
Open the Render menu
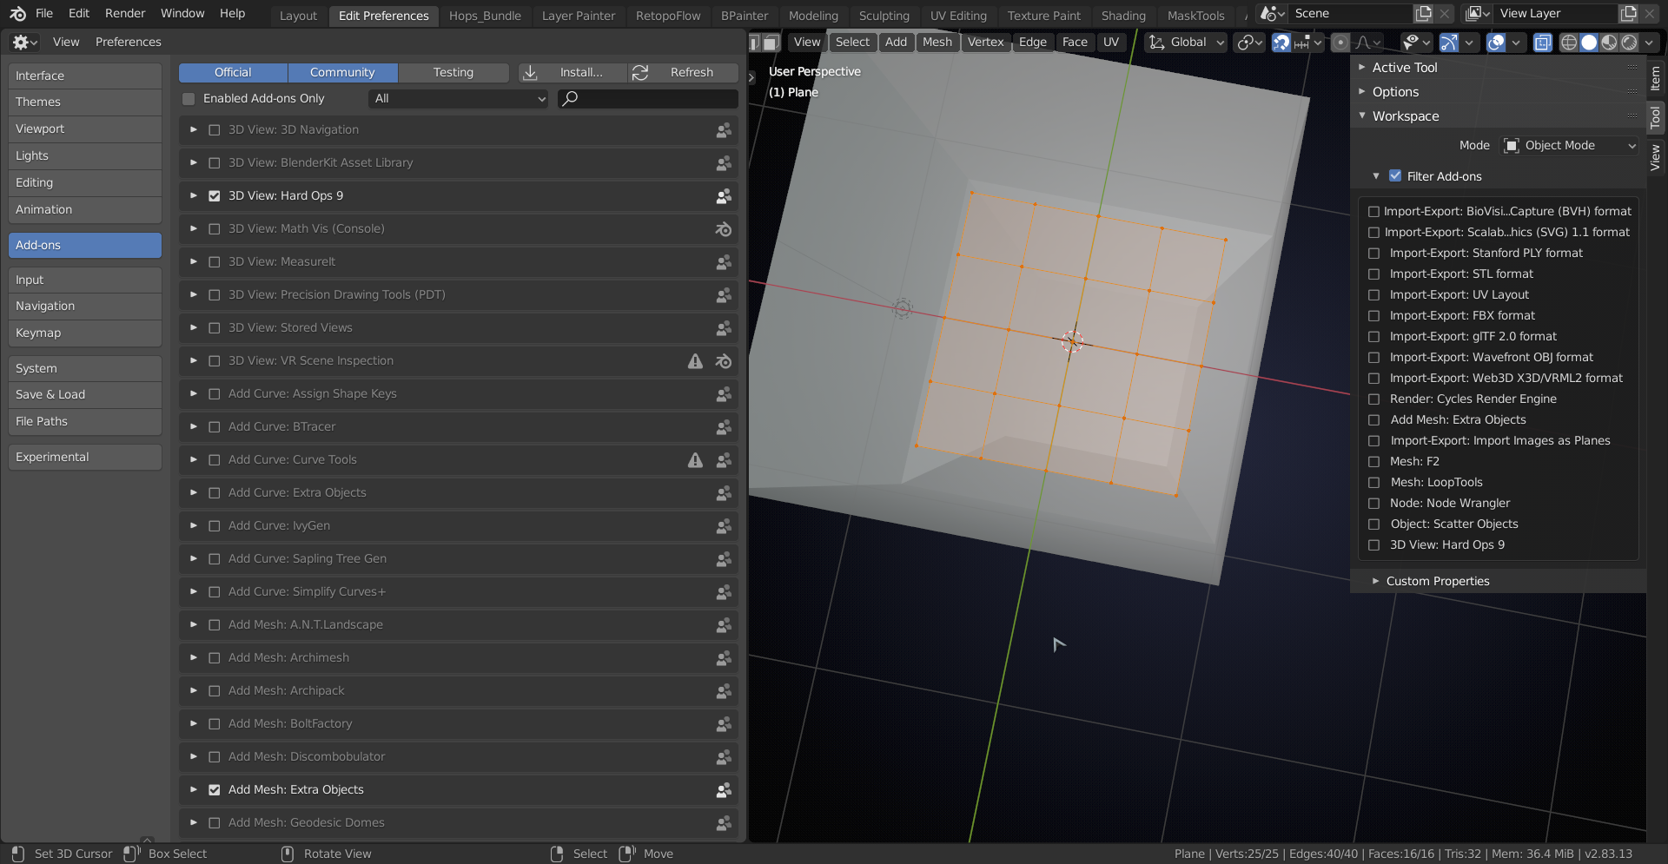125,14
